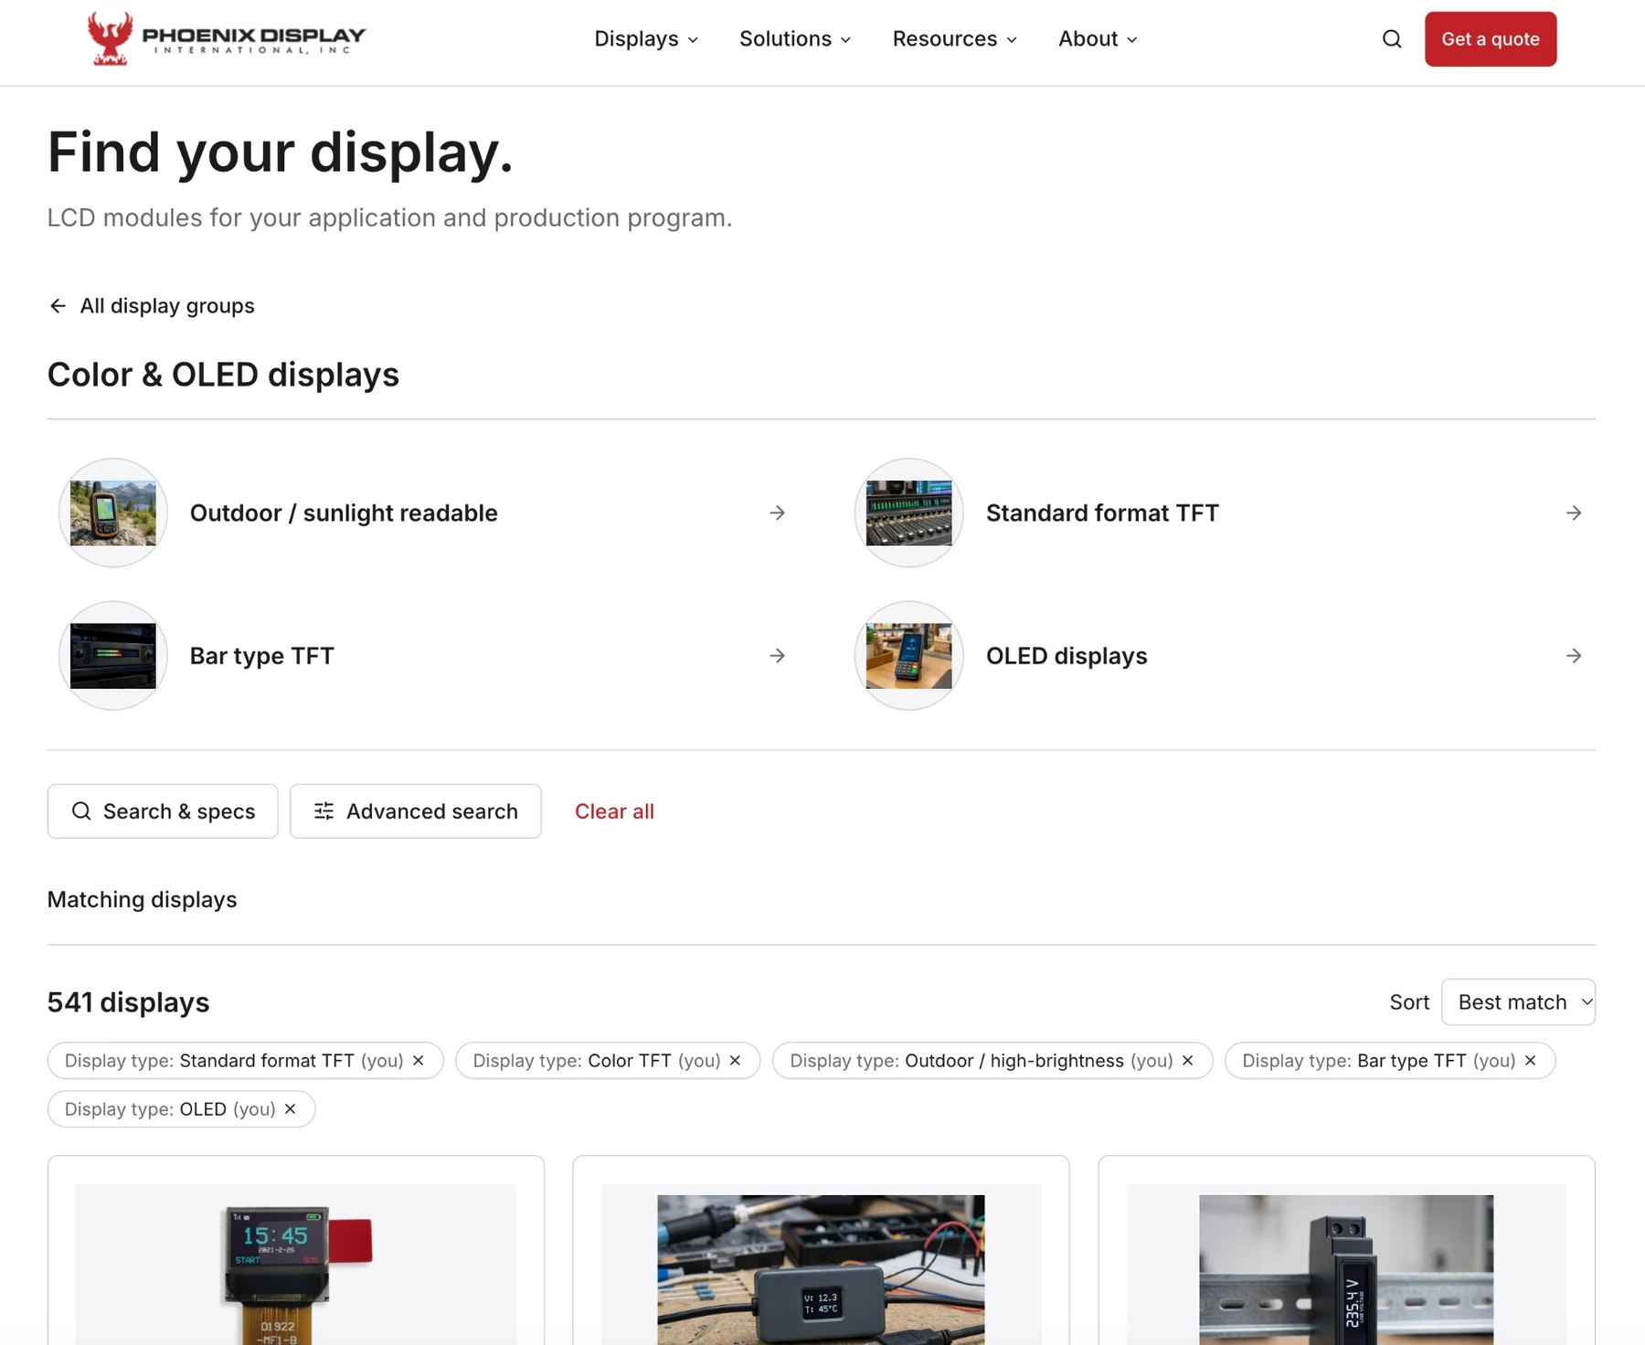This screenshot has height=1345, width=1645.
Task: Go back to All display groups
Action: [x=152, y=306]
